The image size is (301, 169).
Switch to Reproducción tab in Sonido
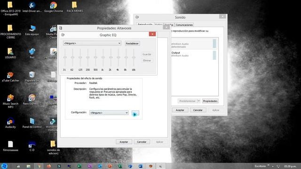(x=145, y=24)
